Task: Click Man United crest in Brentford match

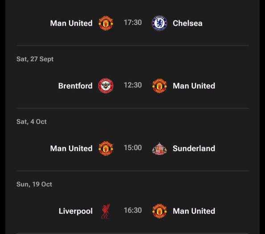Action: pos(159,86)
